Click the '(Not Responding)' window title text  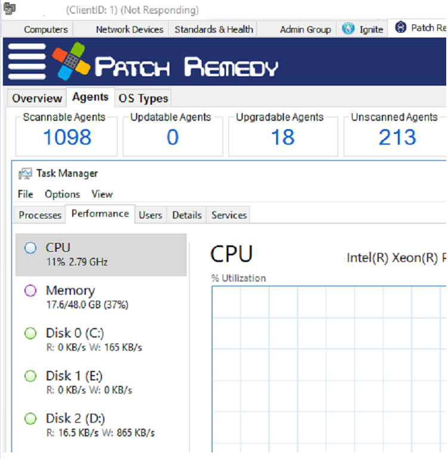[x=160, y=10]
